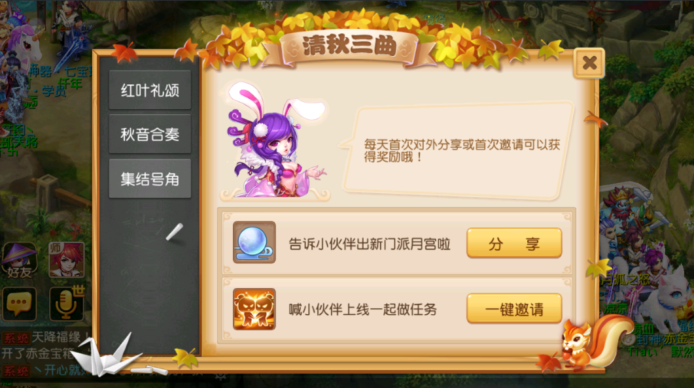
Task: Tap the 师 mentor avatar icon
Action: pyautogui.click(x=66, y=260)
